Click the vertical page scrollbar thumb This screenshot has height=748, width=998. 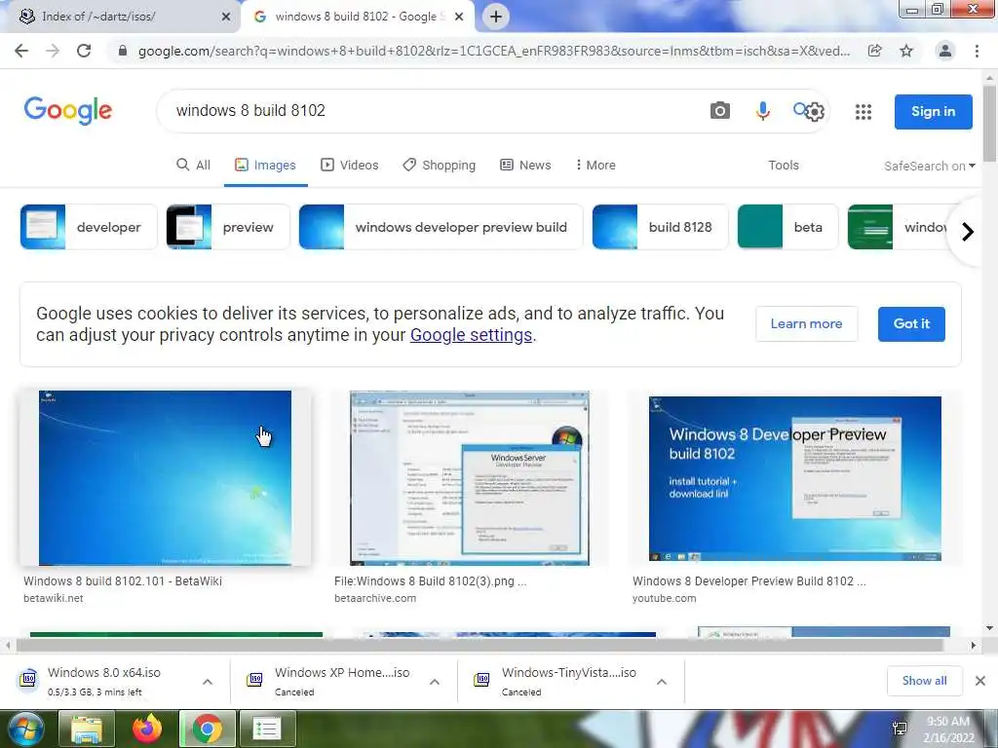tap(989, 124)
